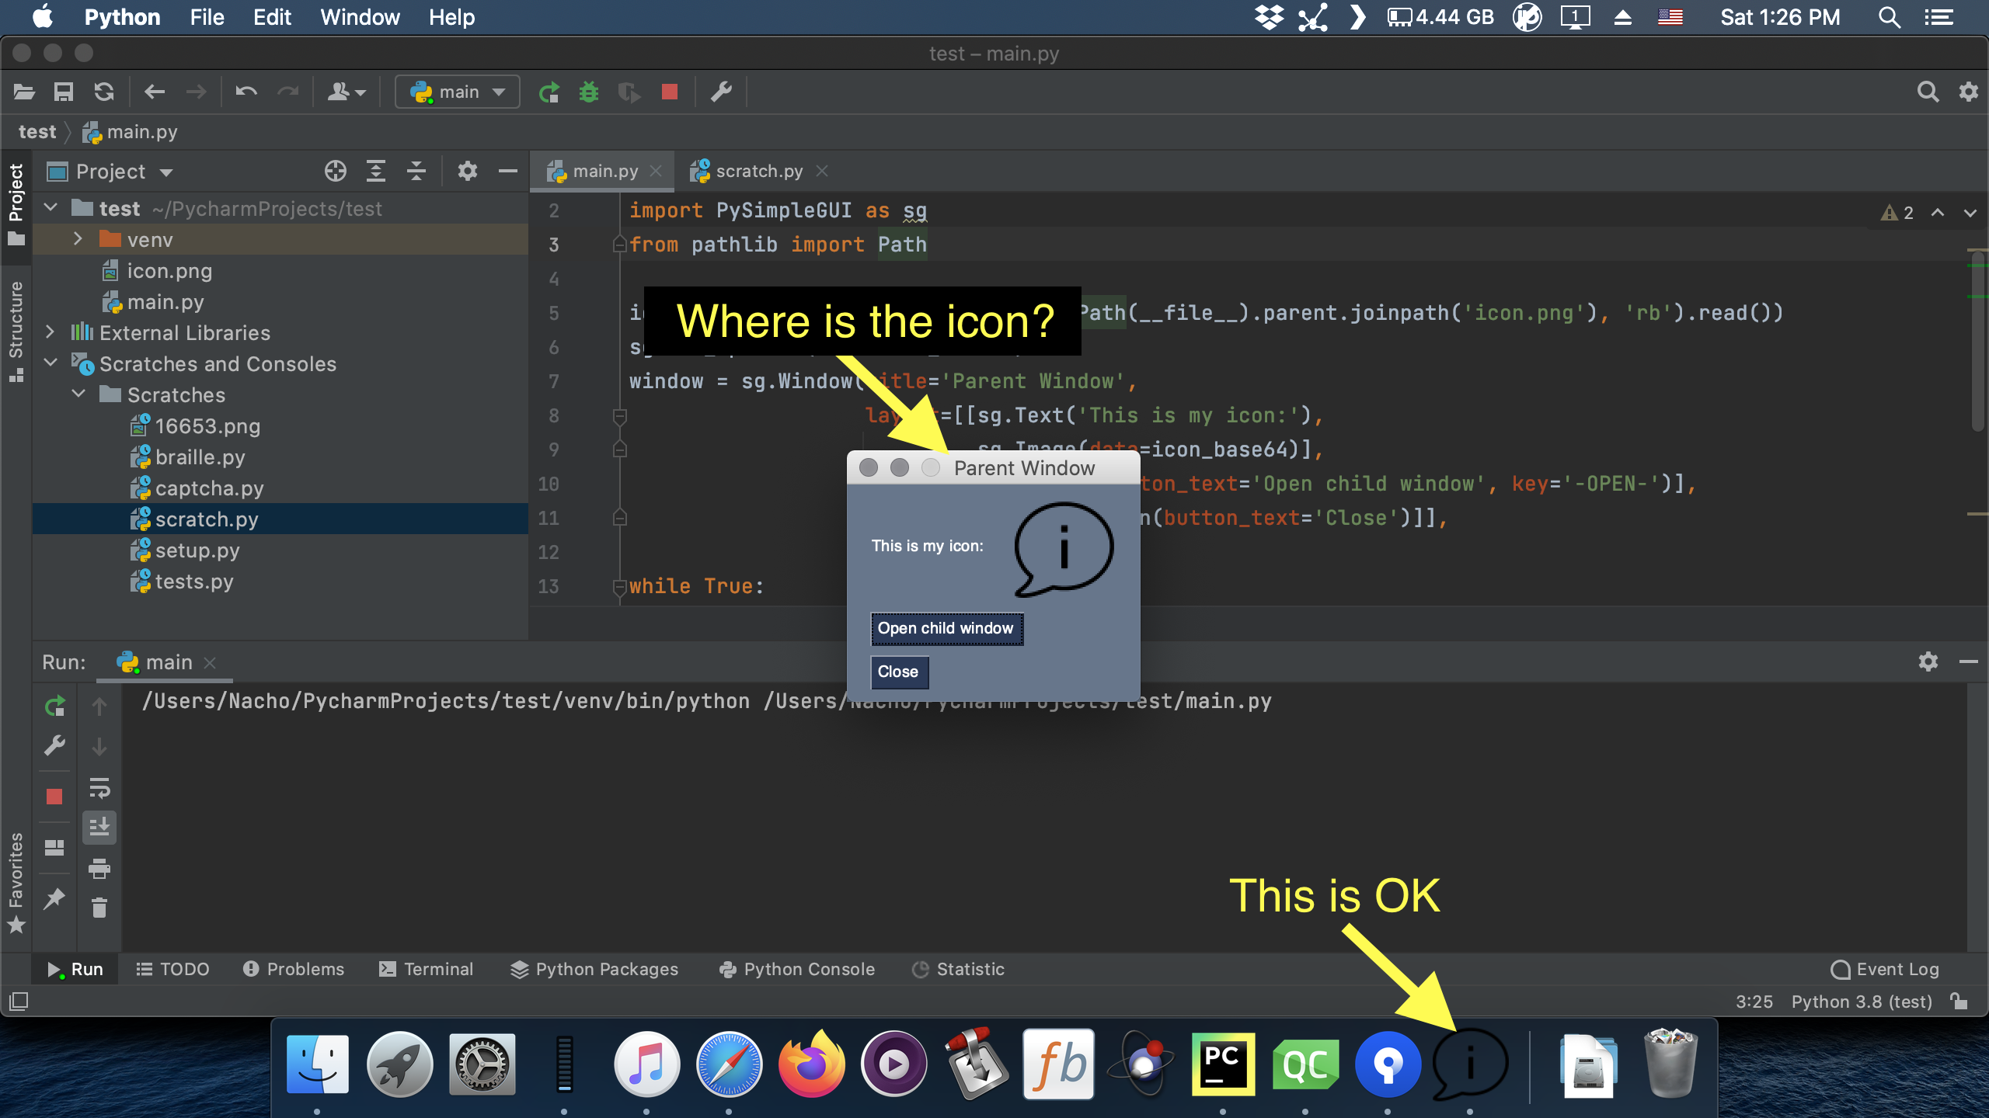This screenshot has height=1118, width=1989.
Task: Open the 'main' run configuration dropdown
Action: pyautogui.click(x=457, y=91)
